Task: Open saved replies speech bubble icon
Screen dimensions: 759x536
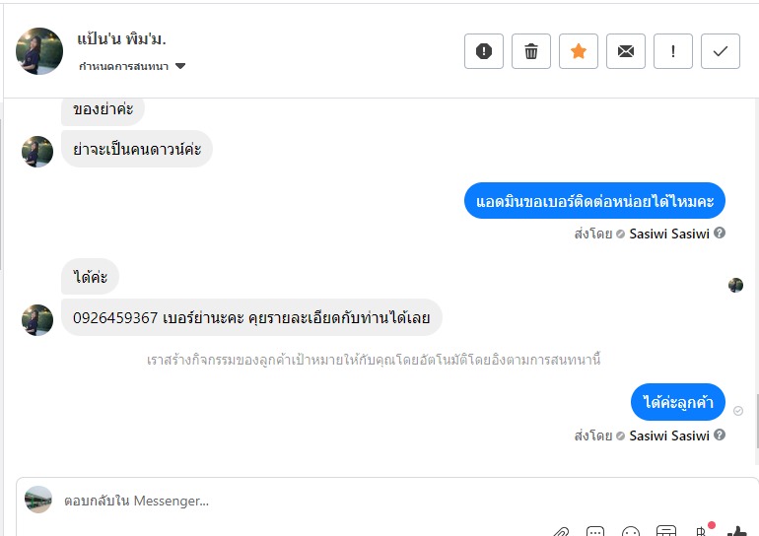Action: tap(595, 531)
